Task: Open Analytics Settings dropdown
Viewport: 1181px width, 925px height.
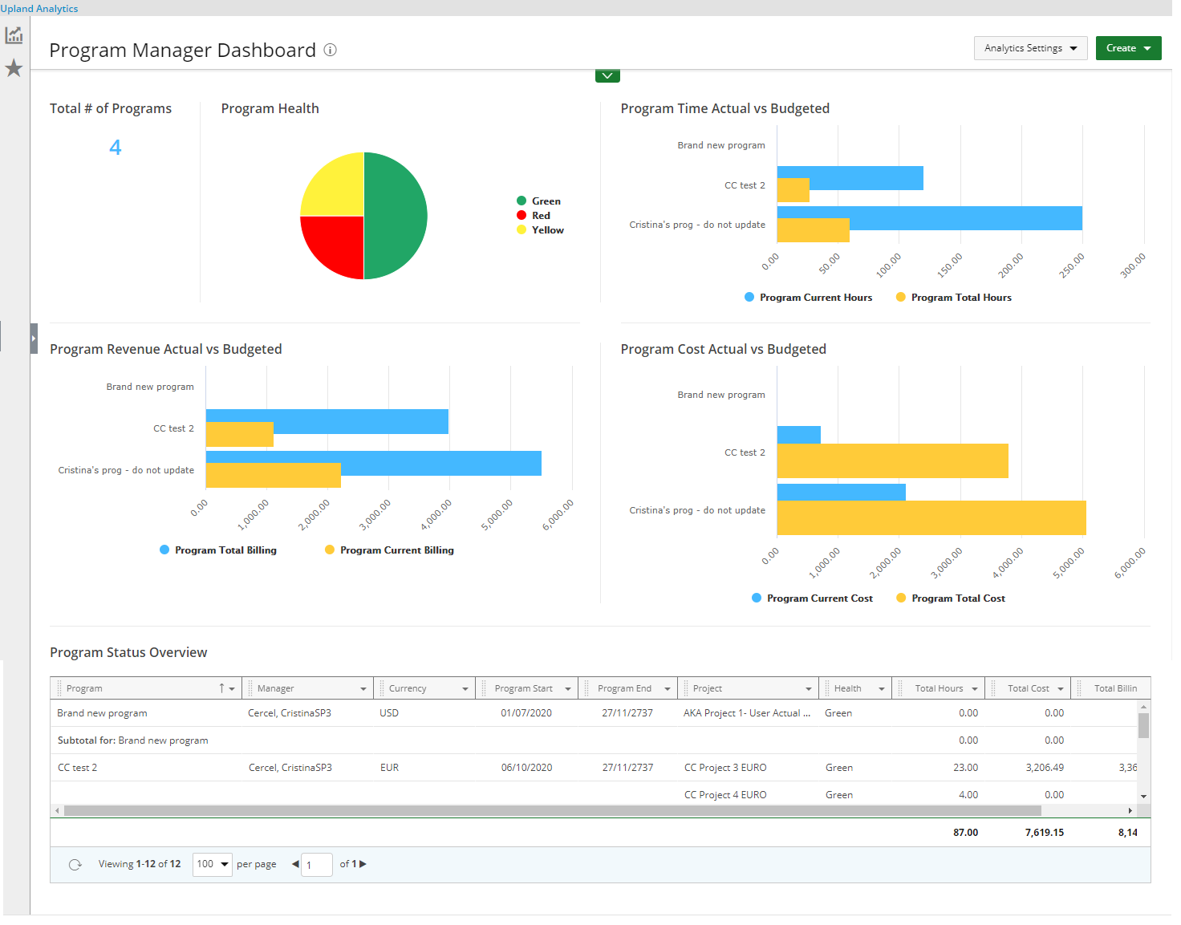Action: [1030, 48]
